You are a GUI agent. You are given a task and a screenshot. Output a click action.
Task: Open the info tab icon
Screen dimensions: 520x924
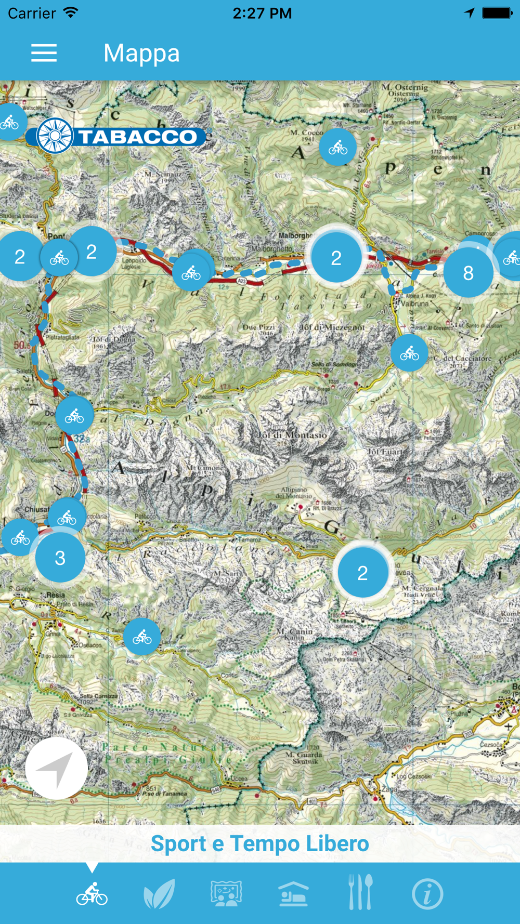[427, 894]
